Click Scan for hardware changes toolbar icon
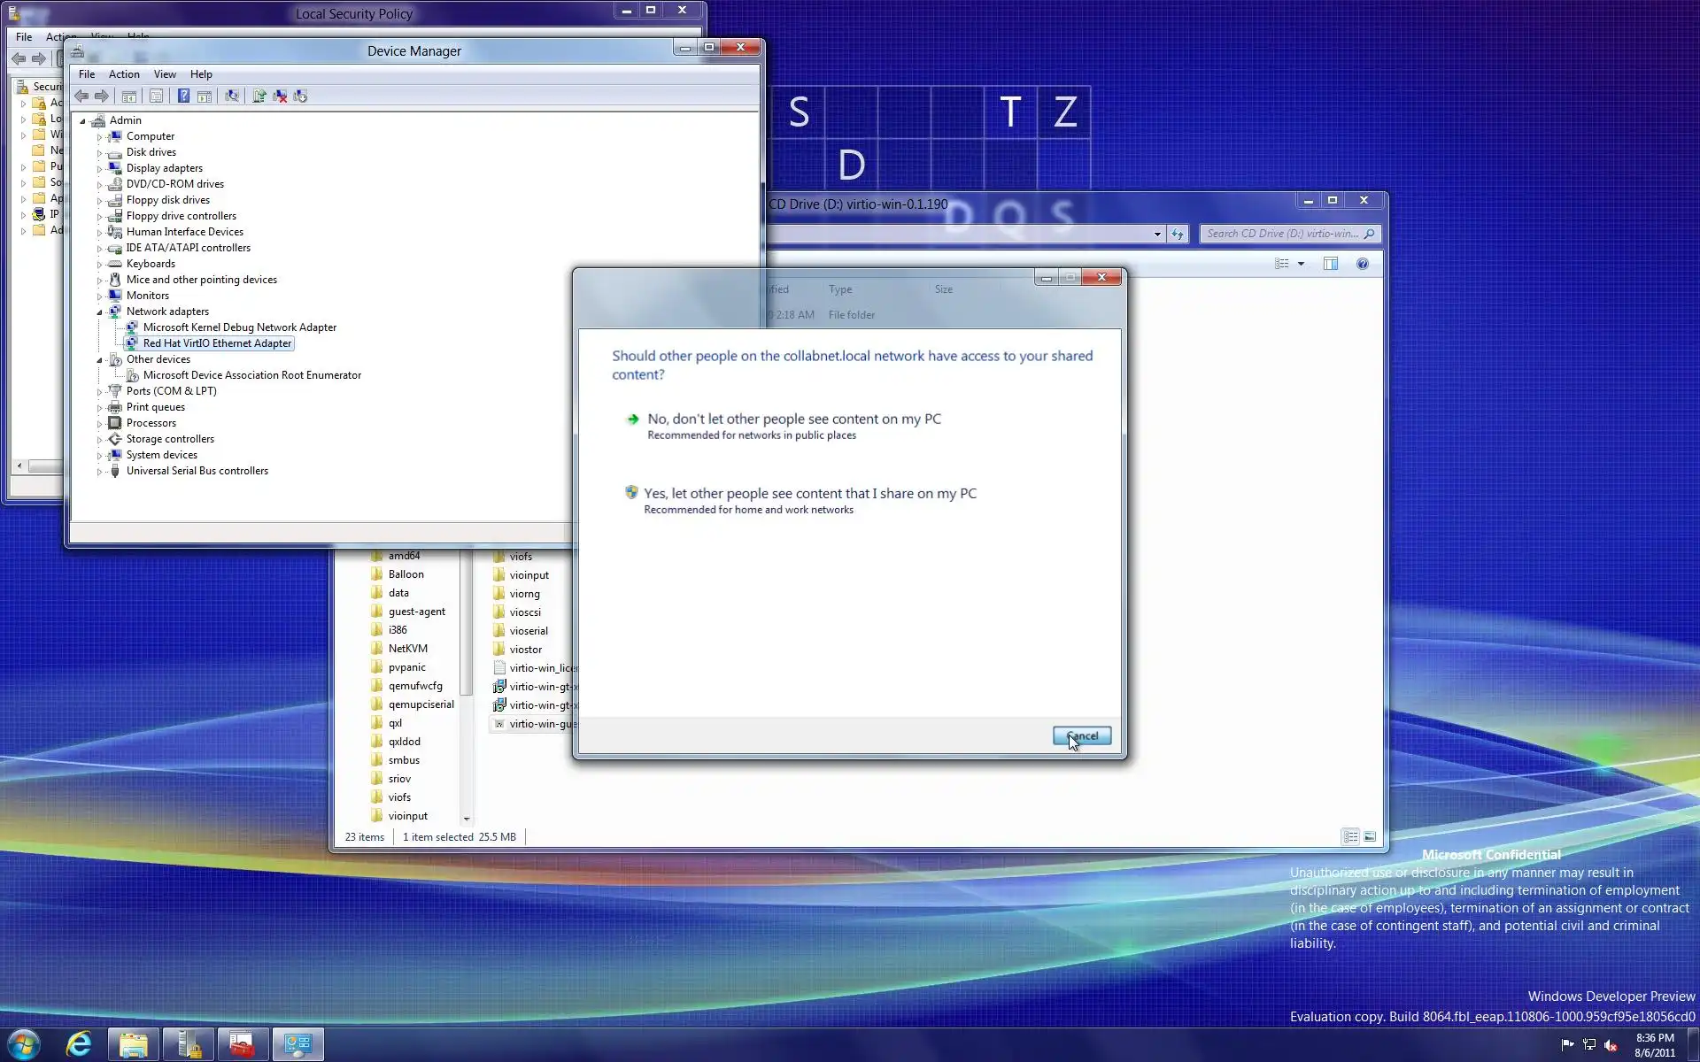Image resolution: width=1700 pixels, height=1062 pixels. (232, 96)
